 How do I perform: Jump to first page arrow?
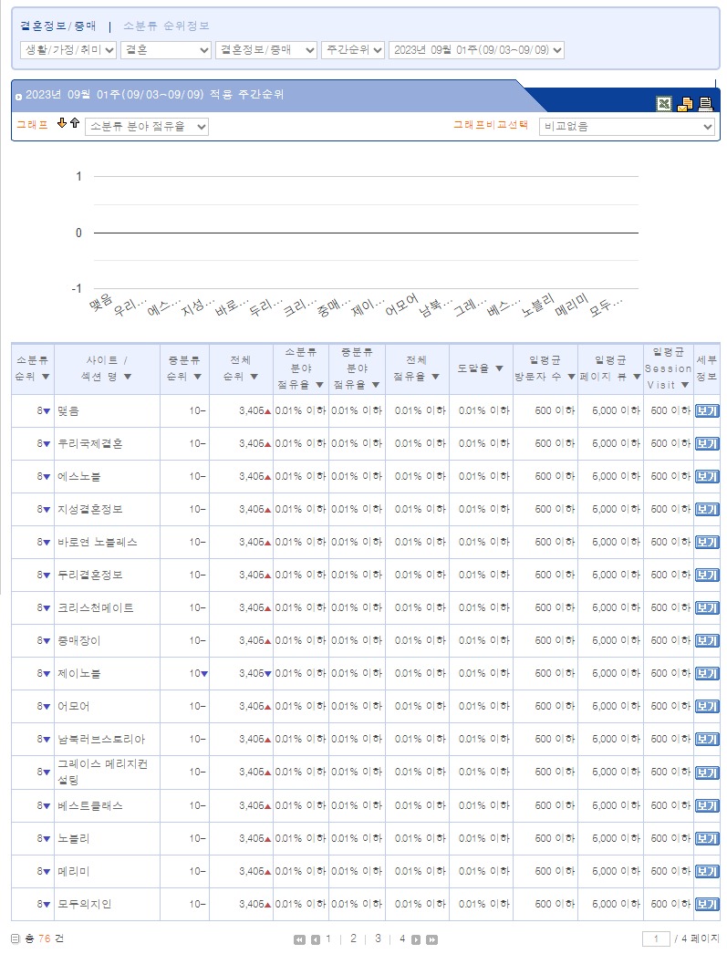tap(299, 939)
